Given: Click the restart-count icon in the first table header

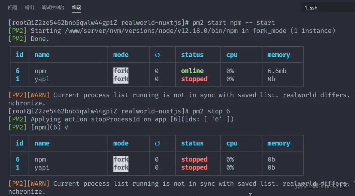Looking at the screenshot, I should click(x=157, y=55).
